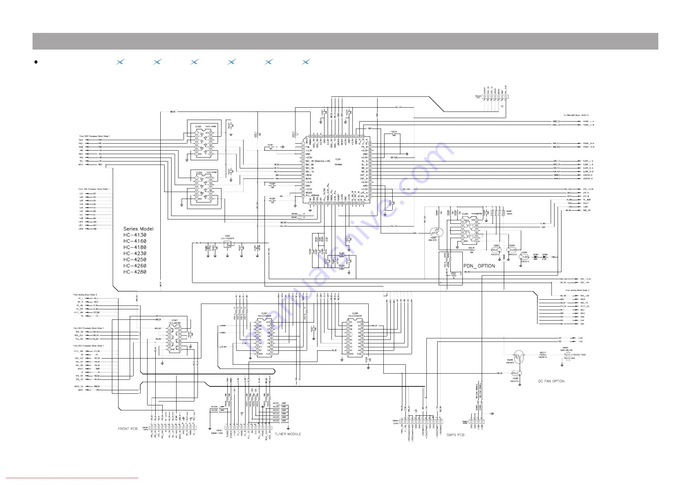Click the LFE-A output label

coord(586,193)
